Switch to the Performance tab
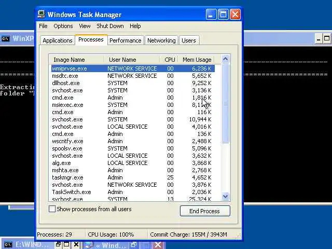332x249 pixels. click(x=126, y=40)
